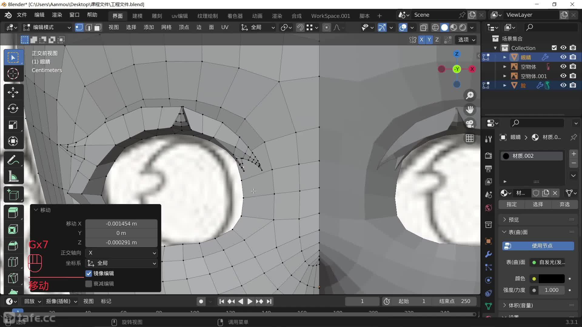Select the Annotate pencil tool
582x327 pixels.
[x=13, y=160]
